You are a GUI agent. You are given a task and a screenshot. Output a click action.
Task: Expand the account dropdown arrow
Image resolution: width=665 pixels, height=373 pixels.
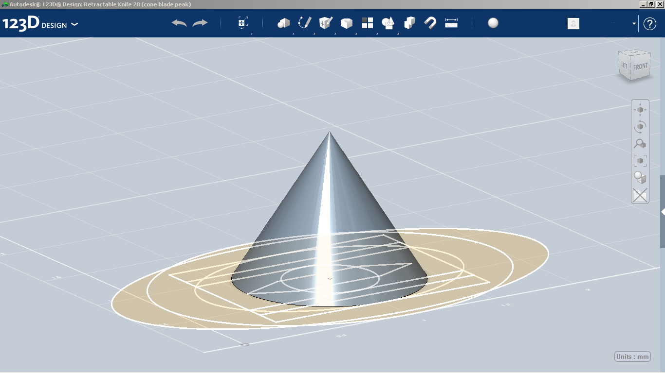pyautogui.click(x=634, y=23)
